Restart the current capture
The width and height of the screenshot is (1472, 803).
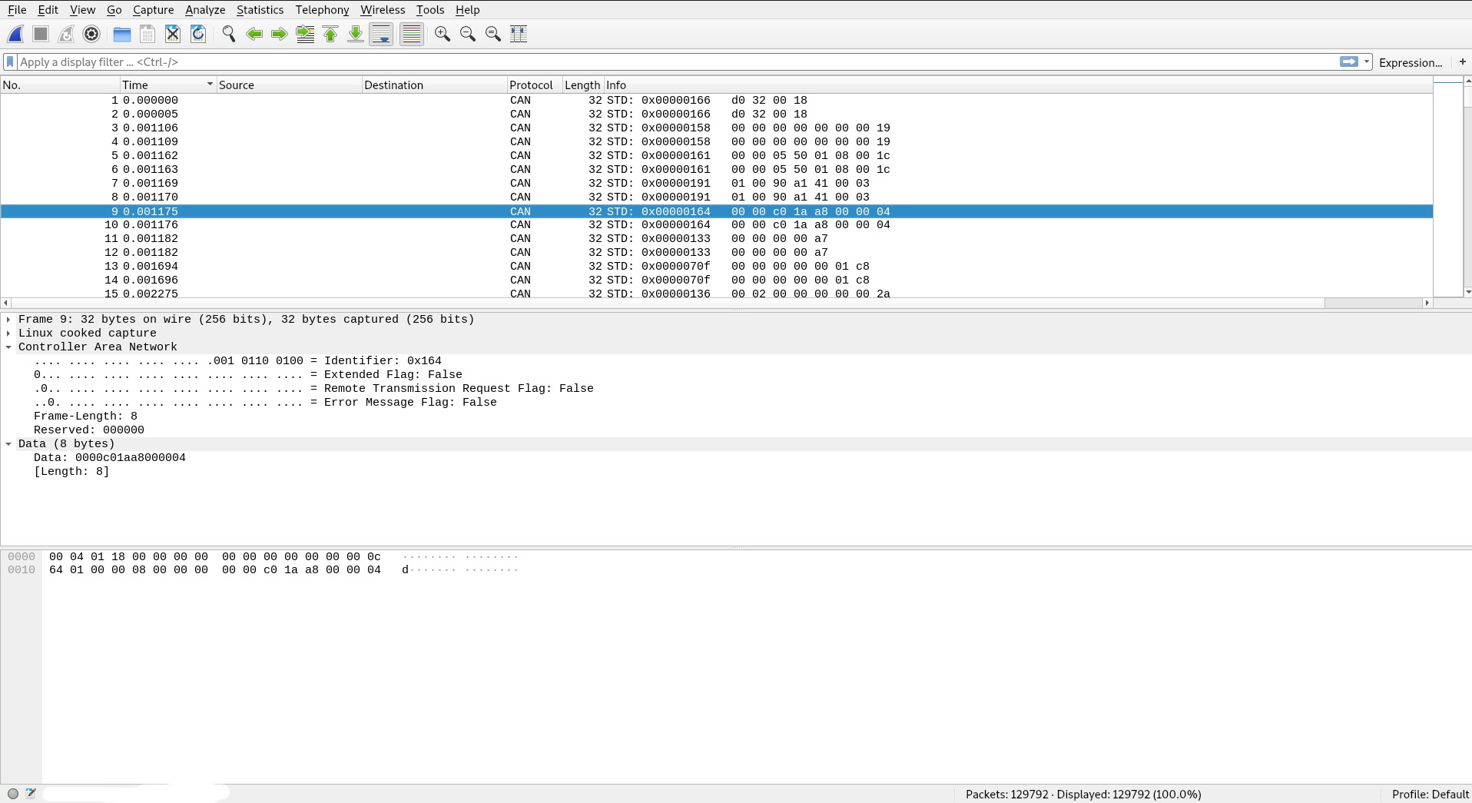click(x=65, y=34)
